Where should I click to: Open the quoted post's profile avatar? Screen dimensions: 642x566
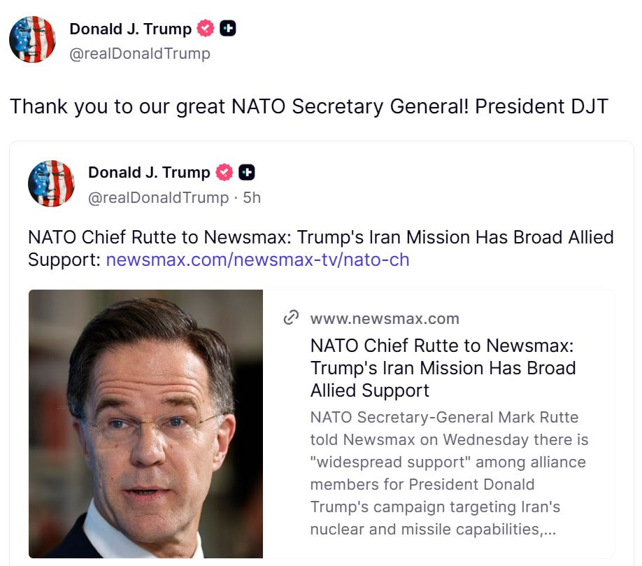tap(51, 183)
